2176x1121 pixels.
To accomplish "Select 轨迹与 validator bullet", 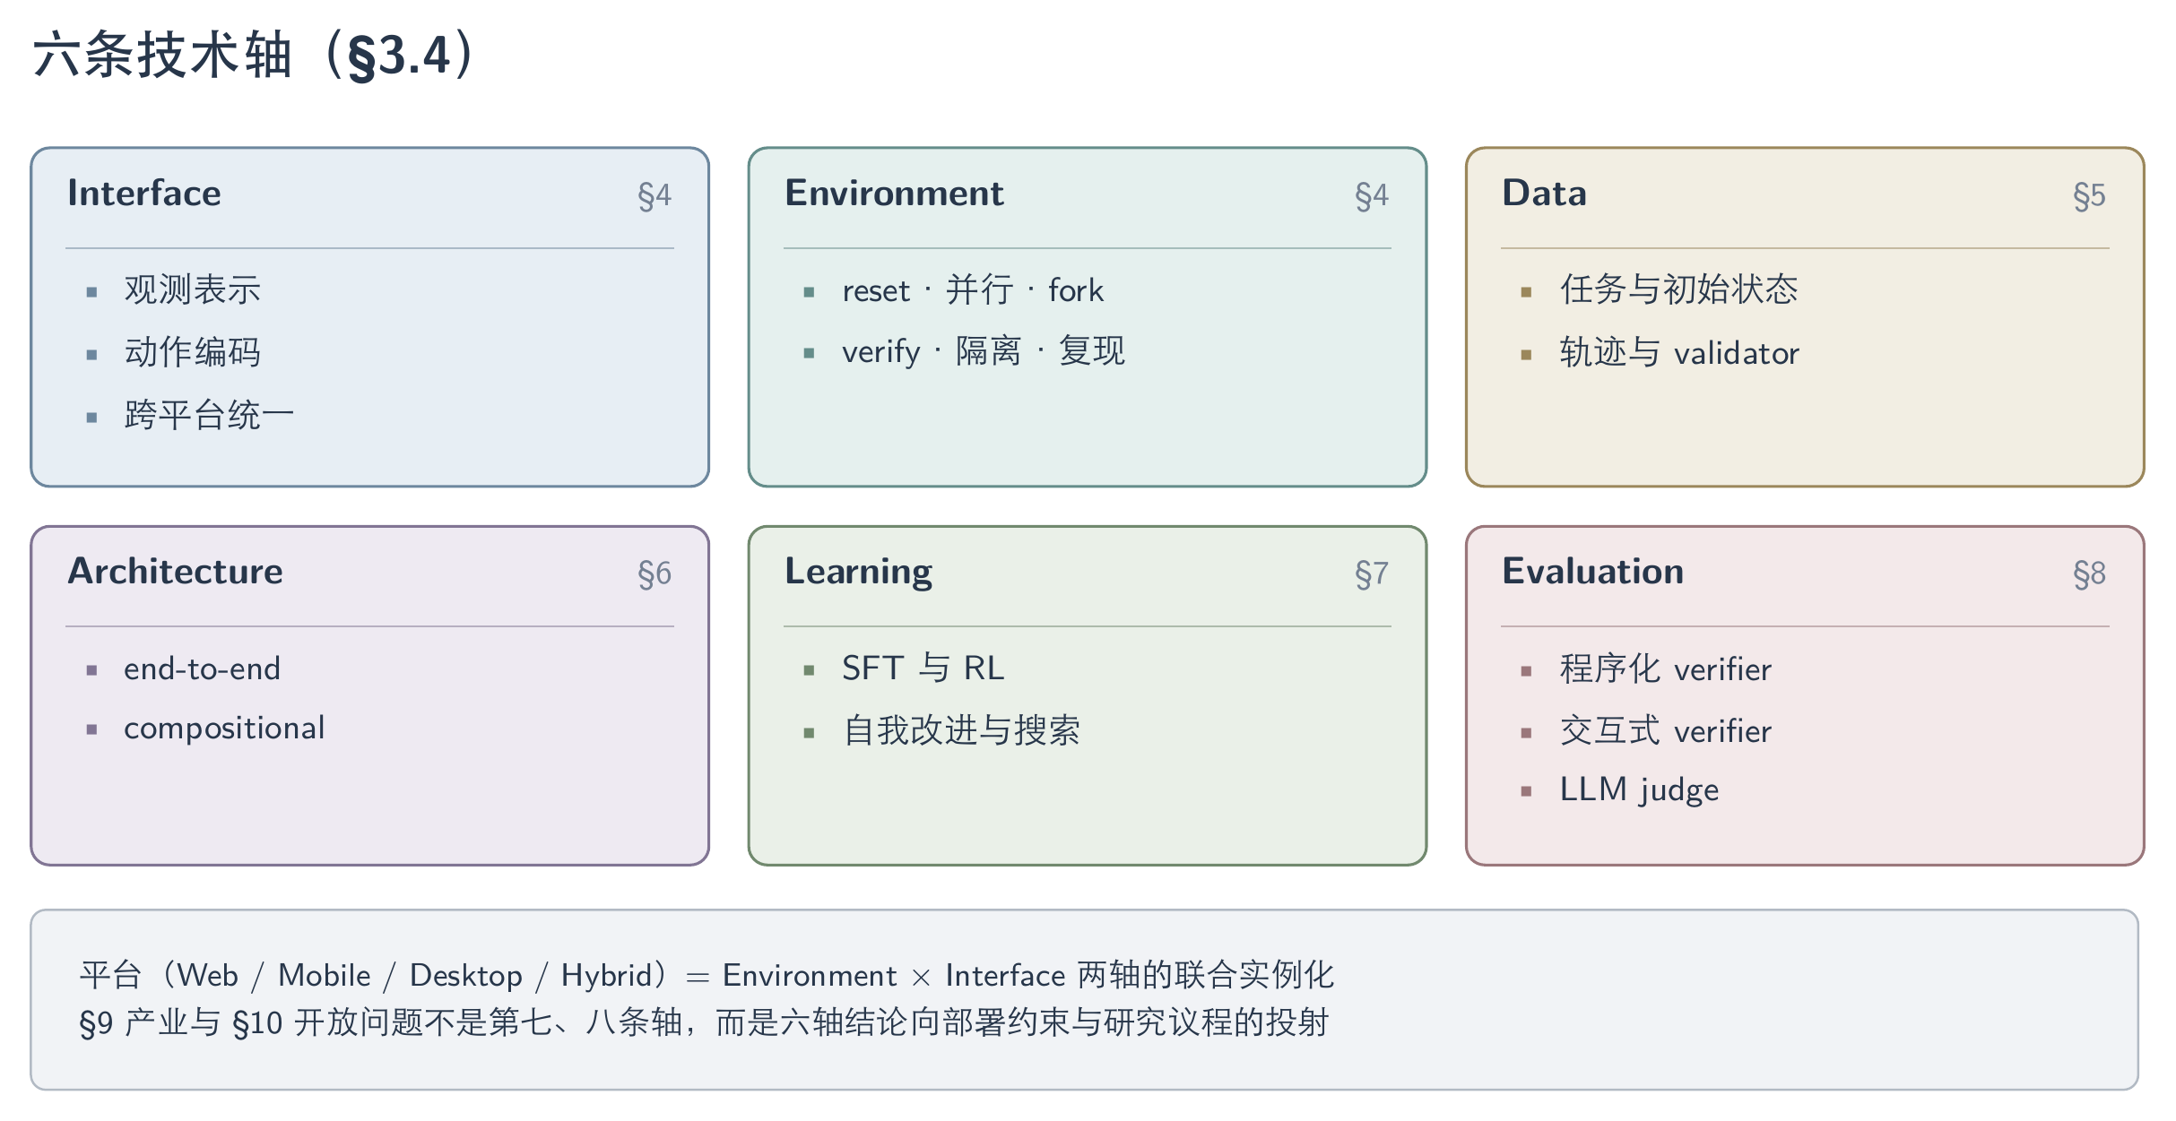I will click(x=1679, y=353).
